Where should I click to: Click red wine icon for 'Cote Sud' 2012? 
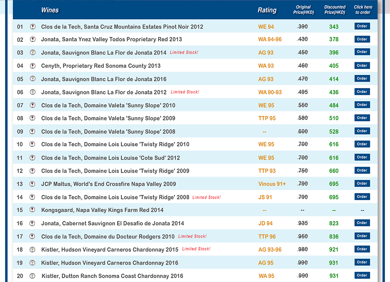(32, 158)
